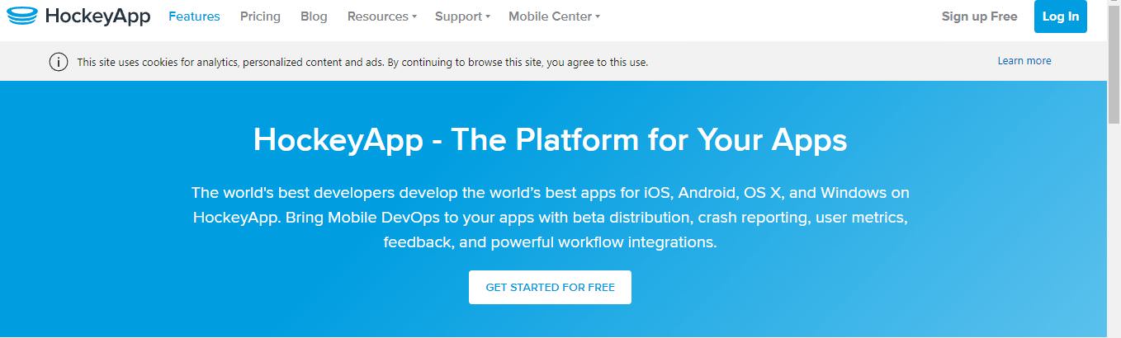Click the Resources dropdown arrow
1121x338 pixels.
[x=414, y=17]
